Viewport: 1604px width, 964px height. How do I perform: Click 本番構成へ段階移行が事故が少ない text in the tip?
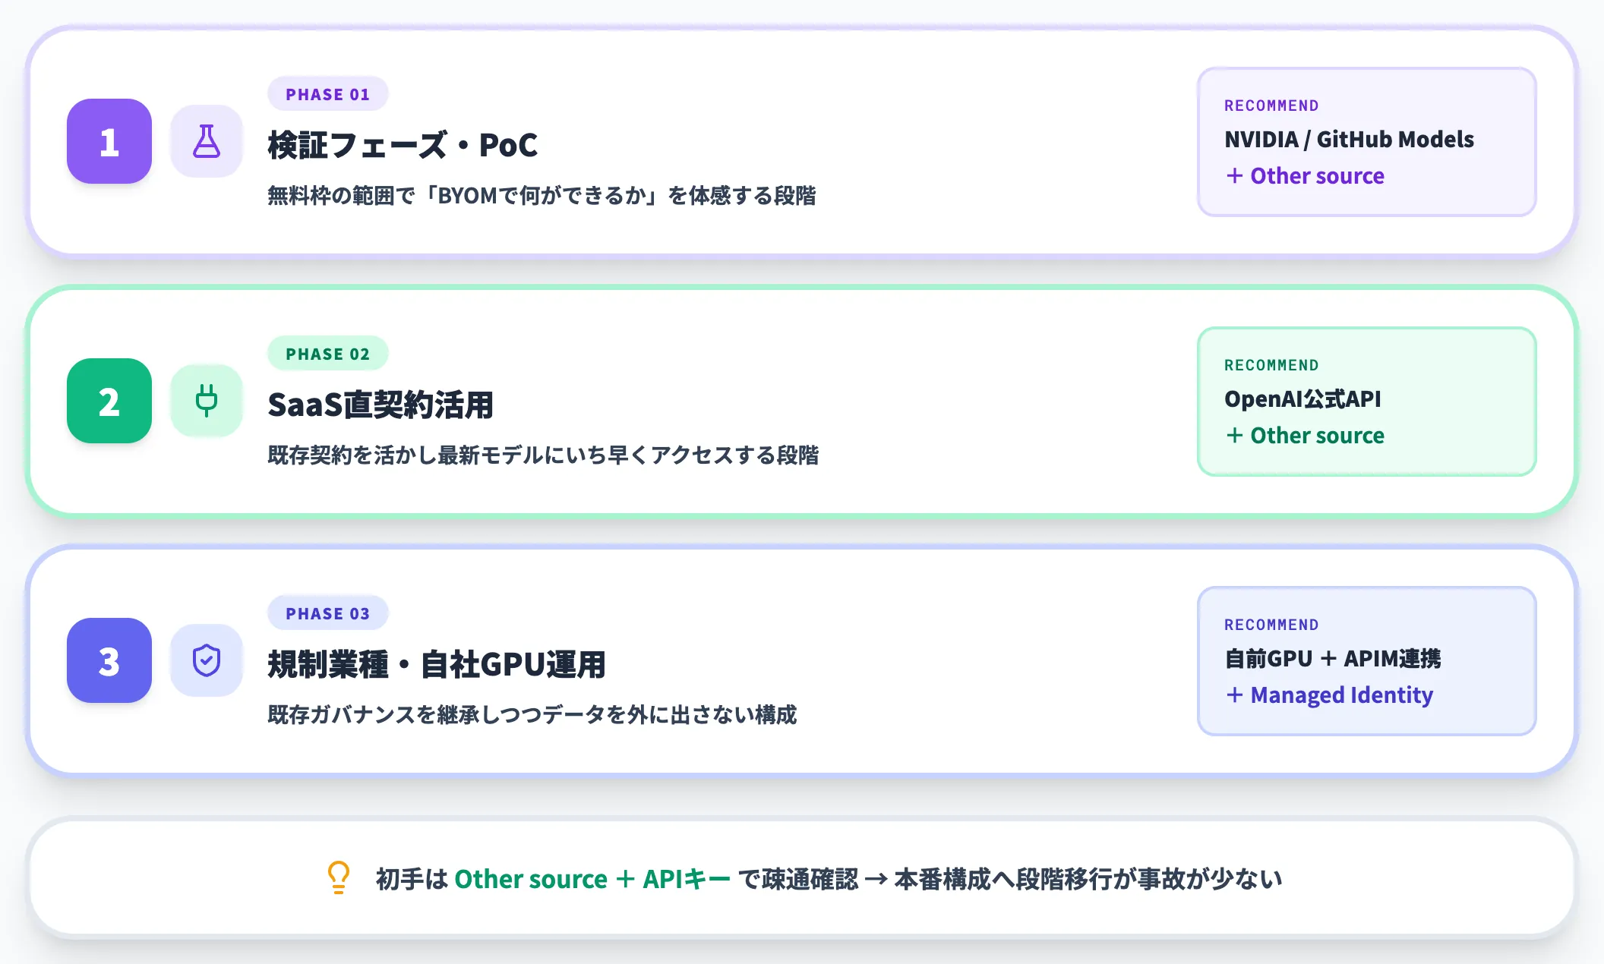tap(1088, 879)
